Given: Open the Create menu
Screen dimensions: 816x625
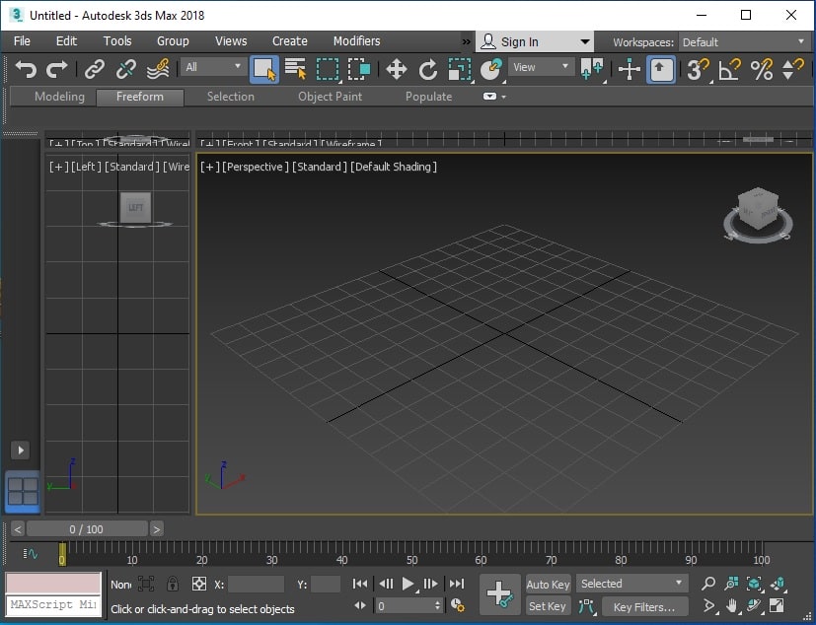Looking at the screenshot, I should pyautogui.click(x=289, y=41).
